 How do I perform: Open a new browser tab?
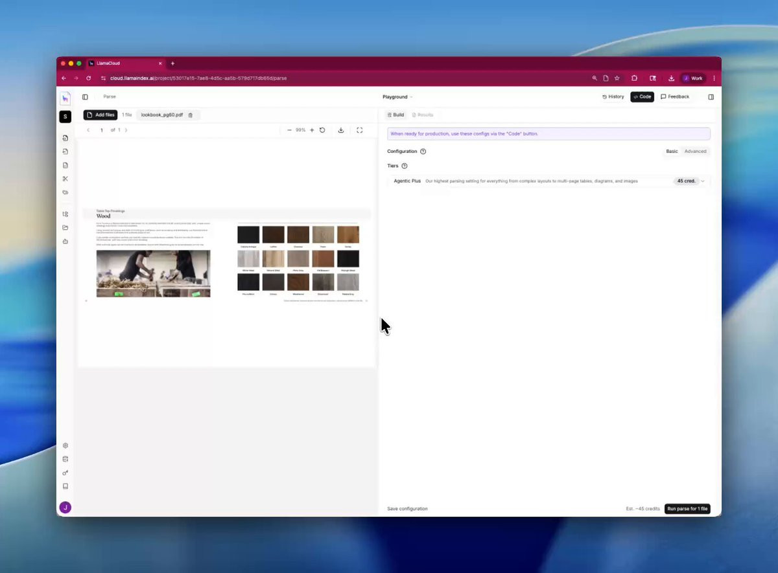pos(172,63)
